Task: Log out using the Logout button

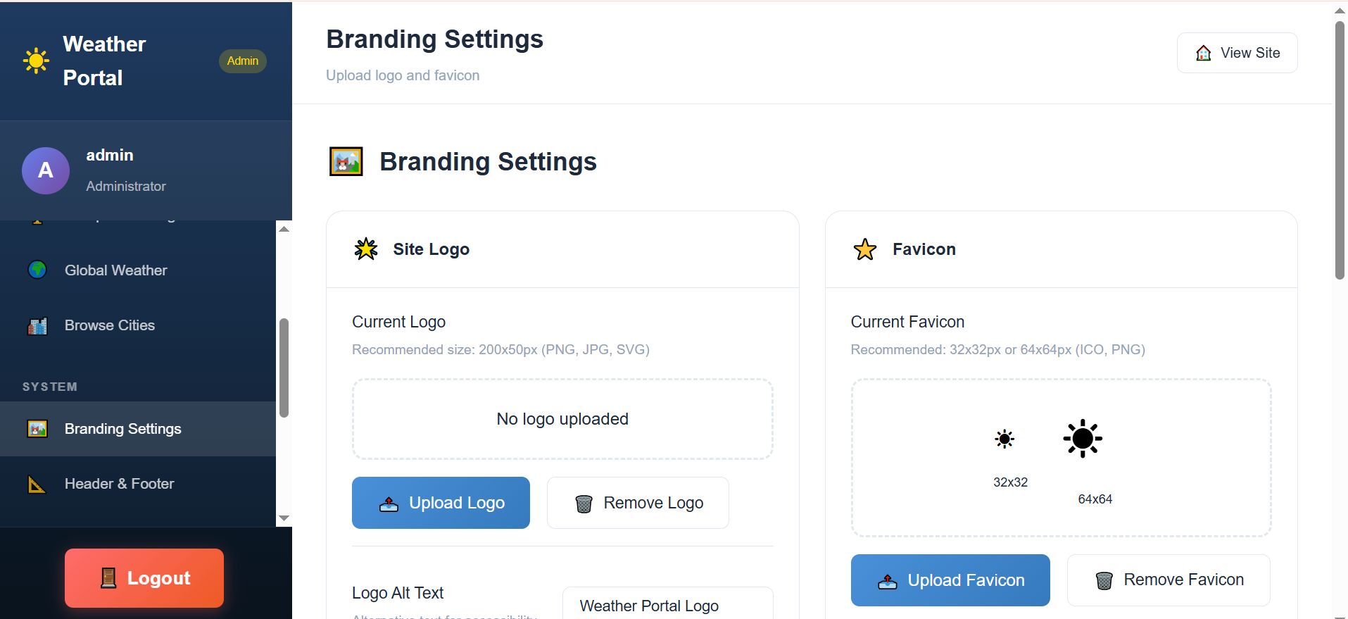Action: [x=144, y=578]
